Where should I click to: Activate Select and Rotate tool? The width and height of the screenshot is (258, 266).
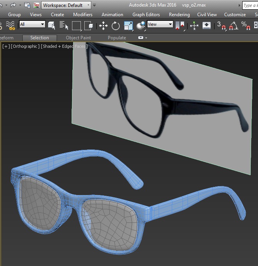pyautogui.click(x=116, y=25)
